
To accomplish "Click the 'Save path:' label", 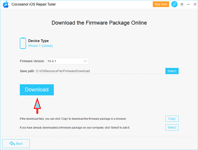I will point(27,71).
